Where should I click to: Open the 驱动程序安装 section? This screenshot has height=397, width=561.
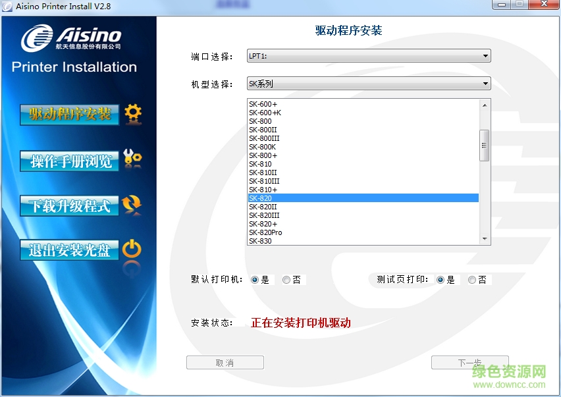(69, 114)
